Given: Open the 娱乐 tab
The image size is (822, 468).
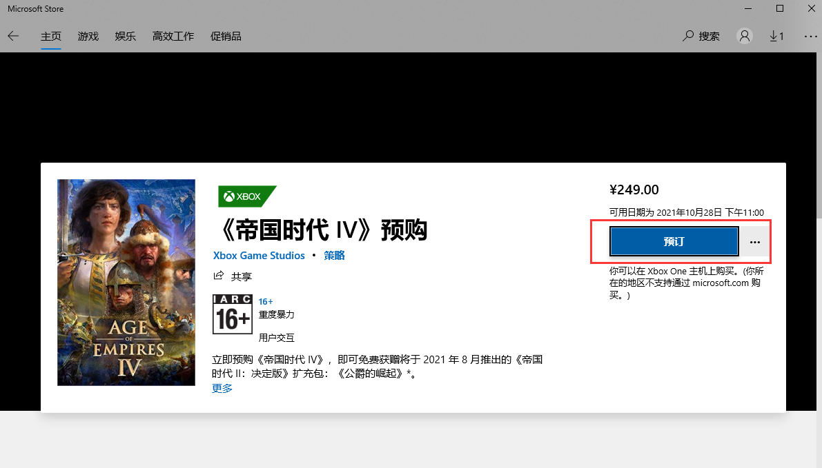Looking at the screenshot, I should point(126,36).
